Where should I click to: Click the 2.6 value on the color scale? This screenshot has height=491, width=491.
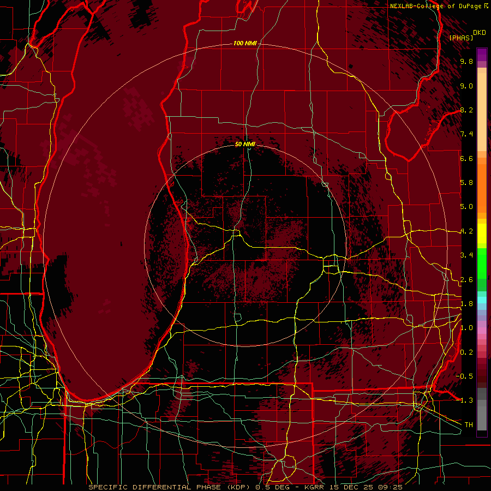pyautogui.click(x=466, y=280)
